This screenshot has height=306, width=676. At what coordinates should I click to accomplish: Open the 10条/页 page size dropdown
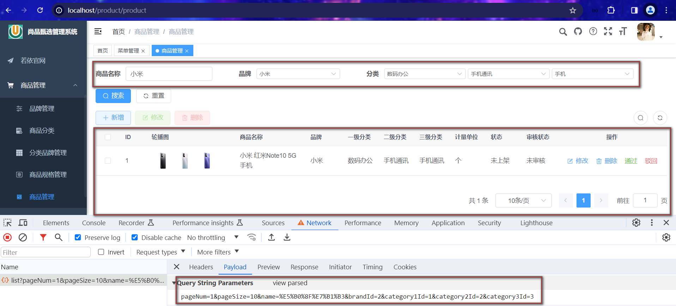click(524, 200)
